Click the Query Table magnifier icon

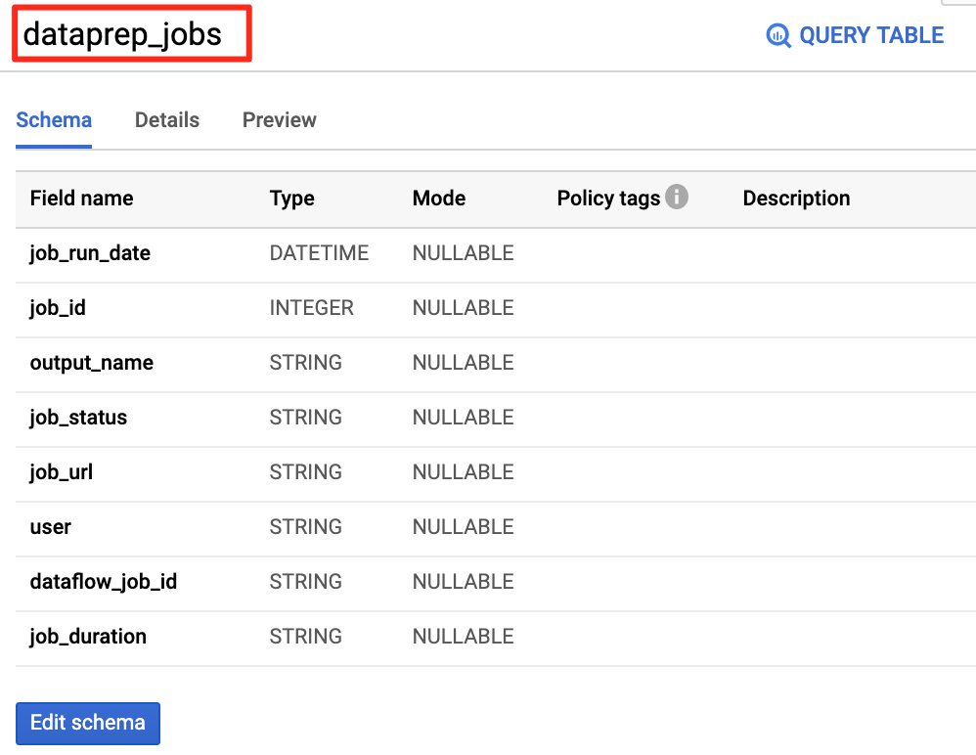pyautogui.click(x=778, y=35)
